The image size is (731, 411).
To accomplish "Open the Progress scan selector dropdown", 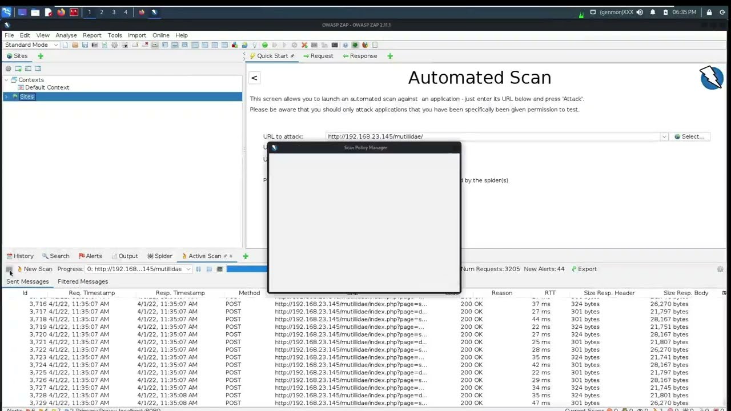I will (x=139, y=269).
